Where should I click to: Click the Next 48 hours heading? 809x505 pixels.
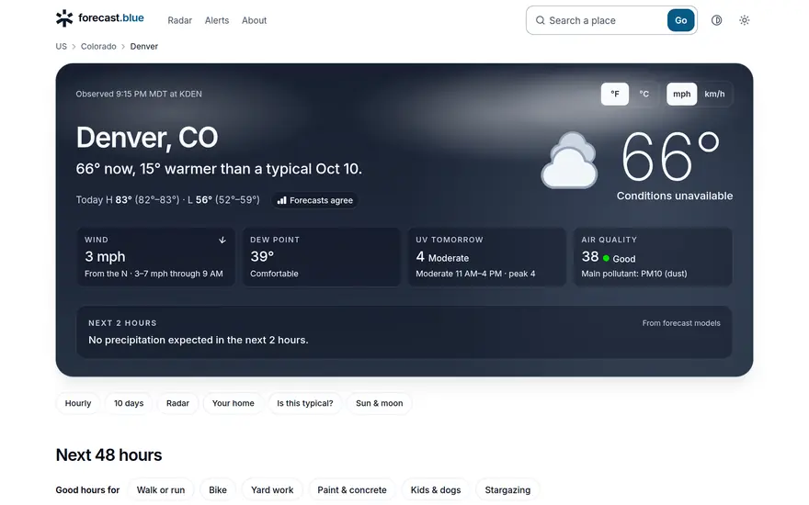(108, 455)
